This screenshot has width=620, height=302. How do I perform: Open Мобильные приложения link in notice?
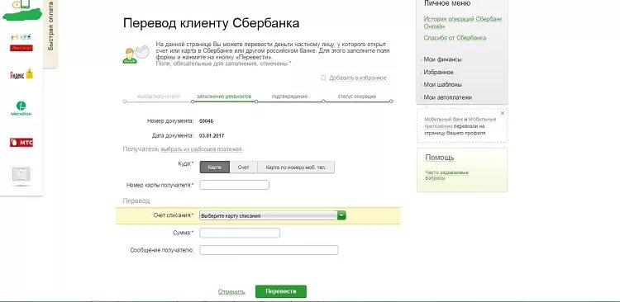[x=460, y=123]
